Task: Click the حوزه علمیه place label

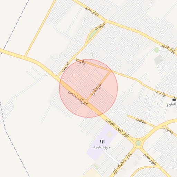Action: [102, 147]
